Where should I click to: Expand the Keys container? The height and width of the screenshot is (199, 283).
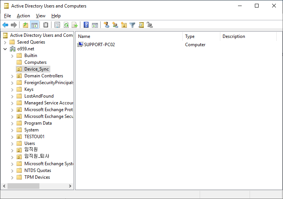12,90
